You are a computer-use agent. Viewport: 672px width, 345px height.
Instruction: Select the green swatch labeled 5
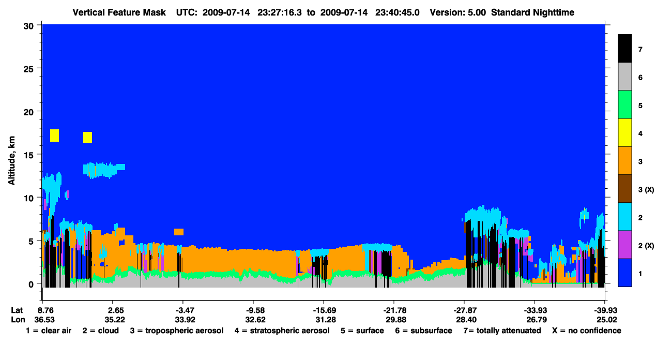[x=625, y=104]
